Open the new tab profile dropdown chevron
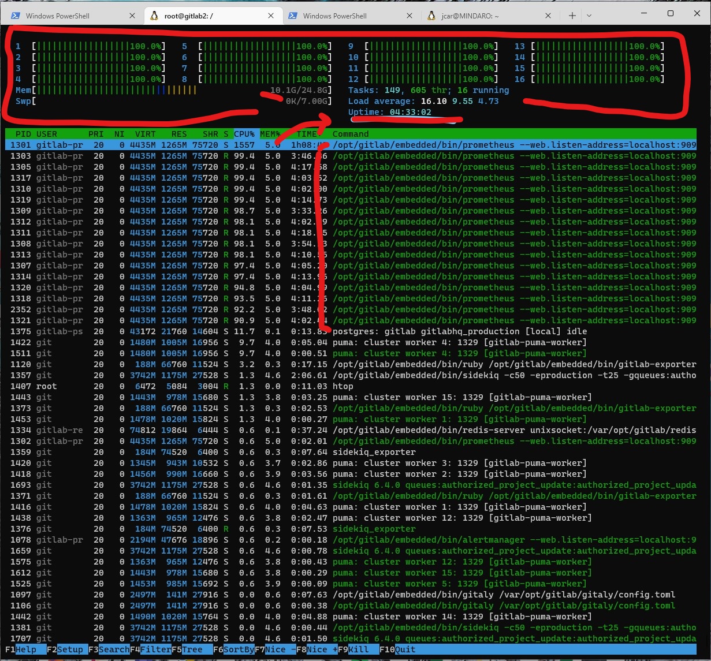This screenshot has width=711, height=661. point(589,16)
